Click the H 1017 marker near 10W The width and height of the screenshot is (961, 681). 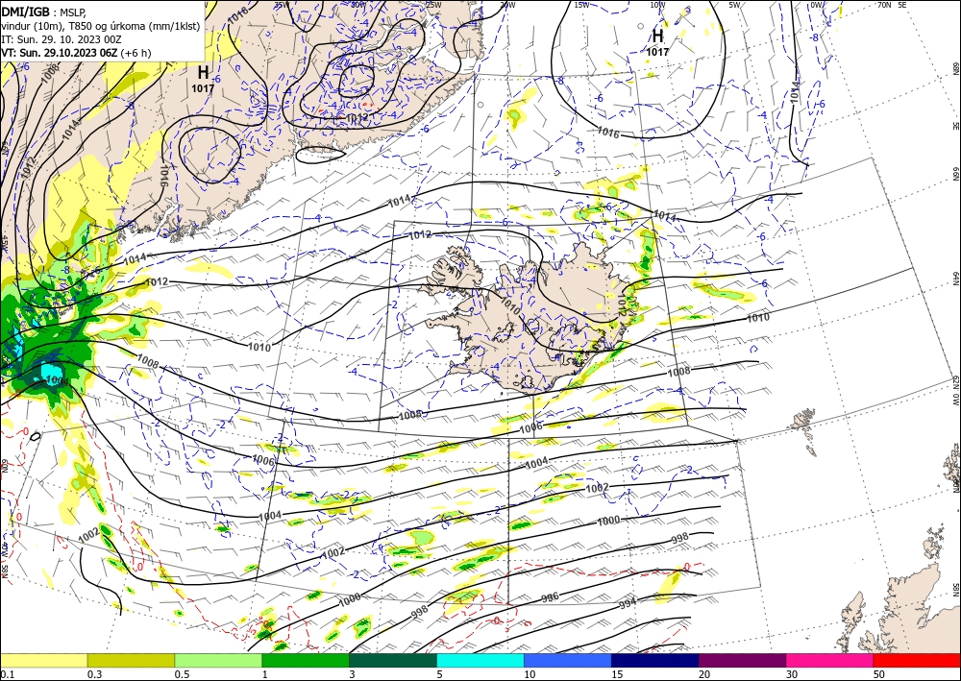657,42
